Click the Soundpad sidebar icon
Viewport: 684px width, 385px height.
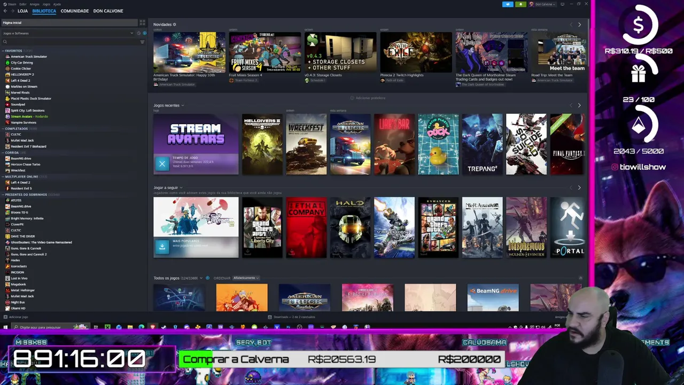coord(7,104)
